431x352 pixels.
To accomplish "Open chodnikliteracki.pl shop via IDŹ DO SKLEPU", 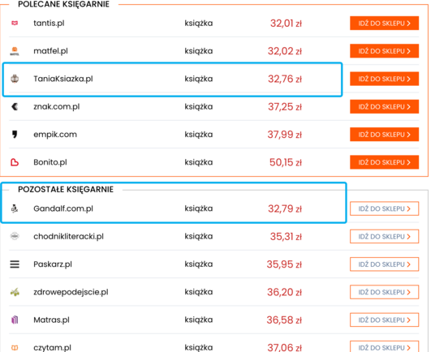I will 384,236.
